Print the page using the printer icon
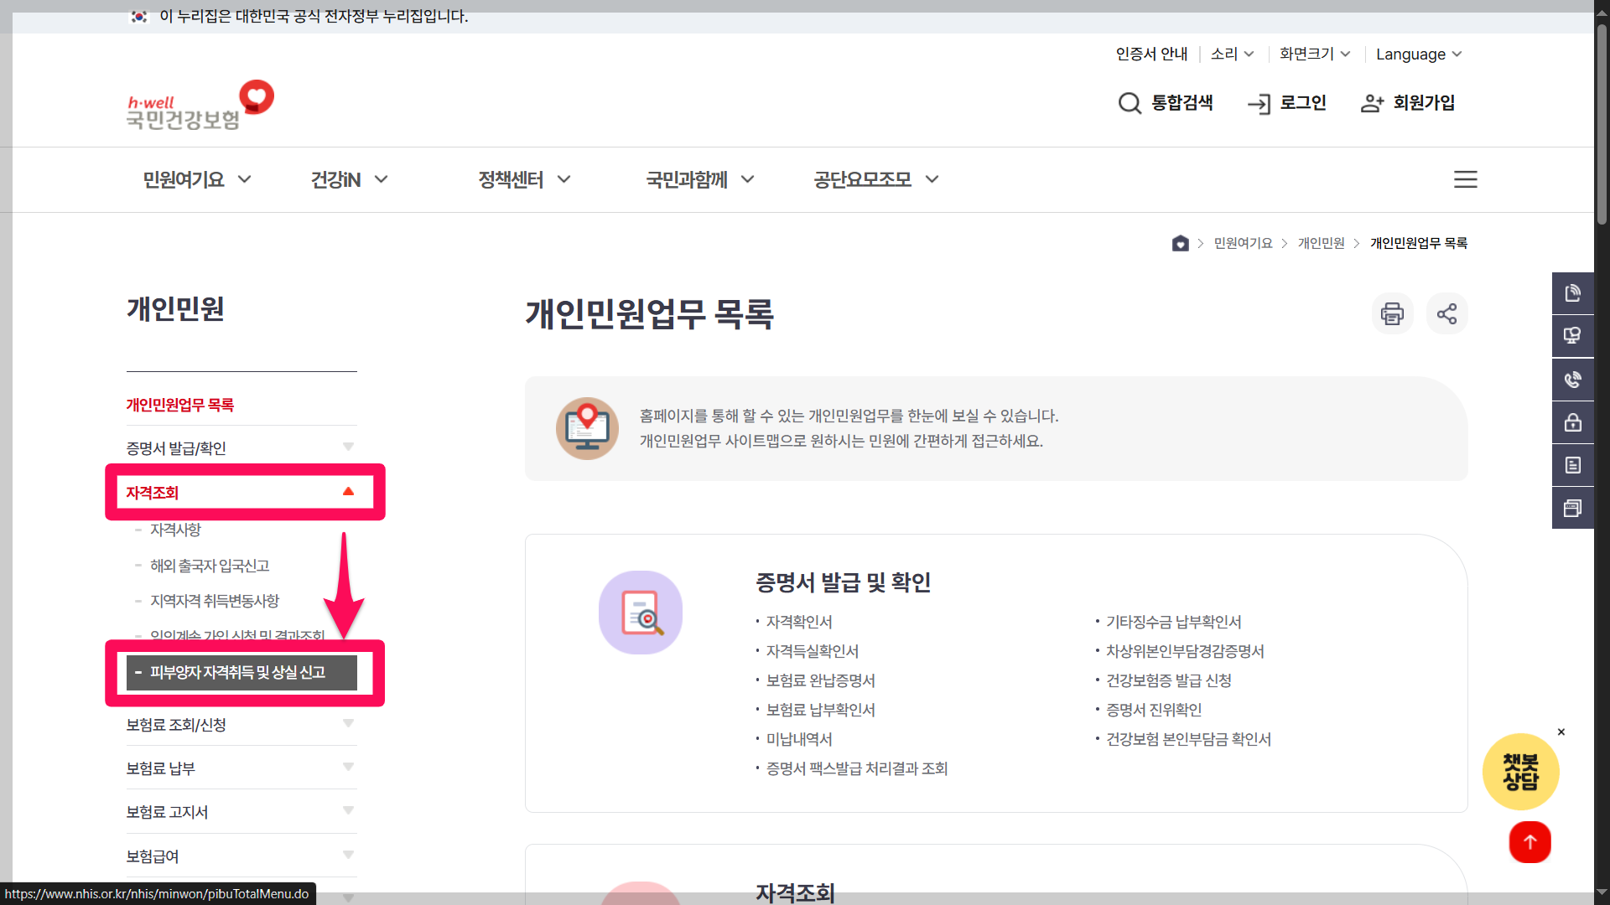The height and width of the screenshot is (905, 1610). point(1392,313)
